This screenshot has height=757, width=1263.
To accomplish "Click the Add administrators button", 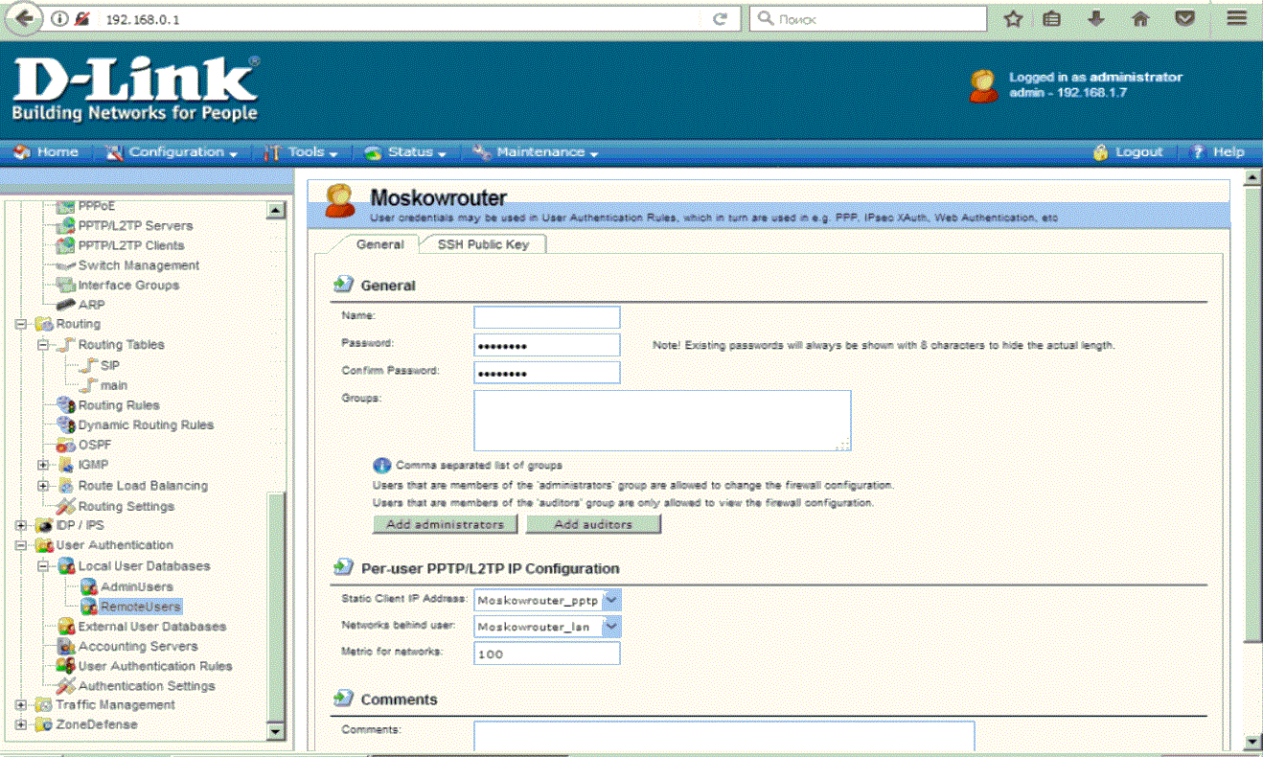I will click(445, 524).
